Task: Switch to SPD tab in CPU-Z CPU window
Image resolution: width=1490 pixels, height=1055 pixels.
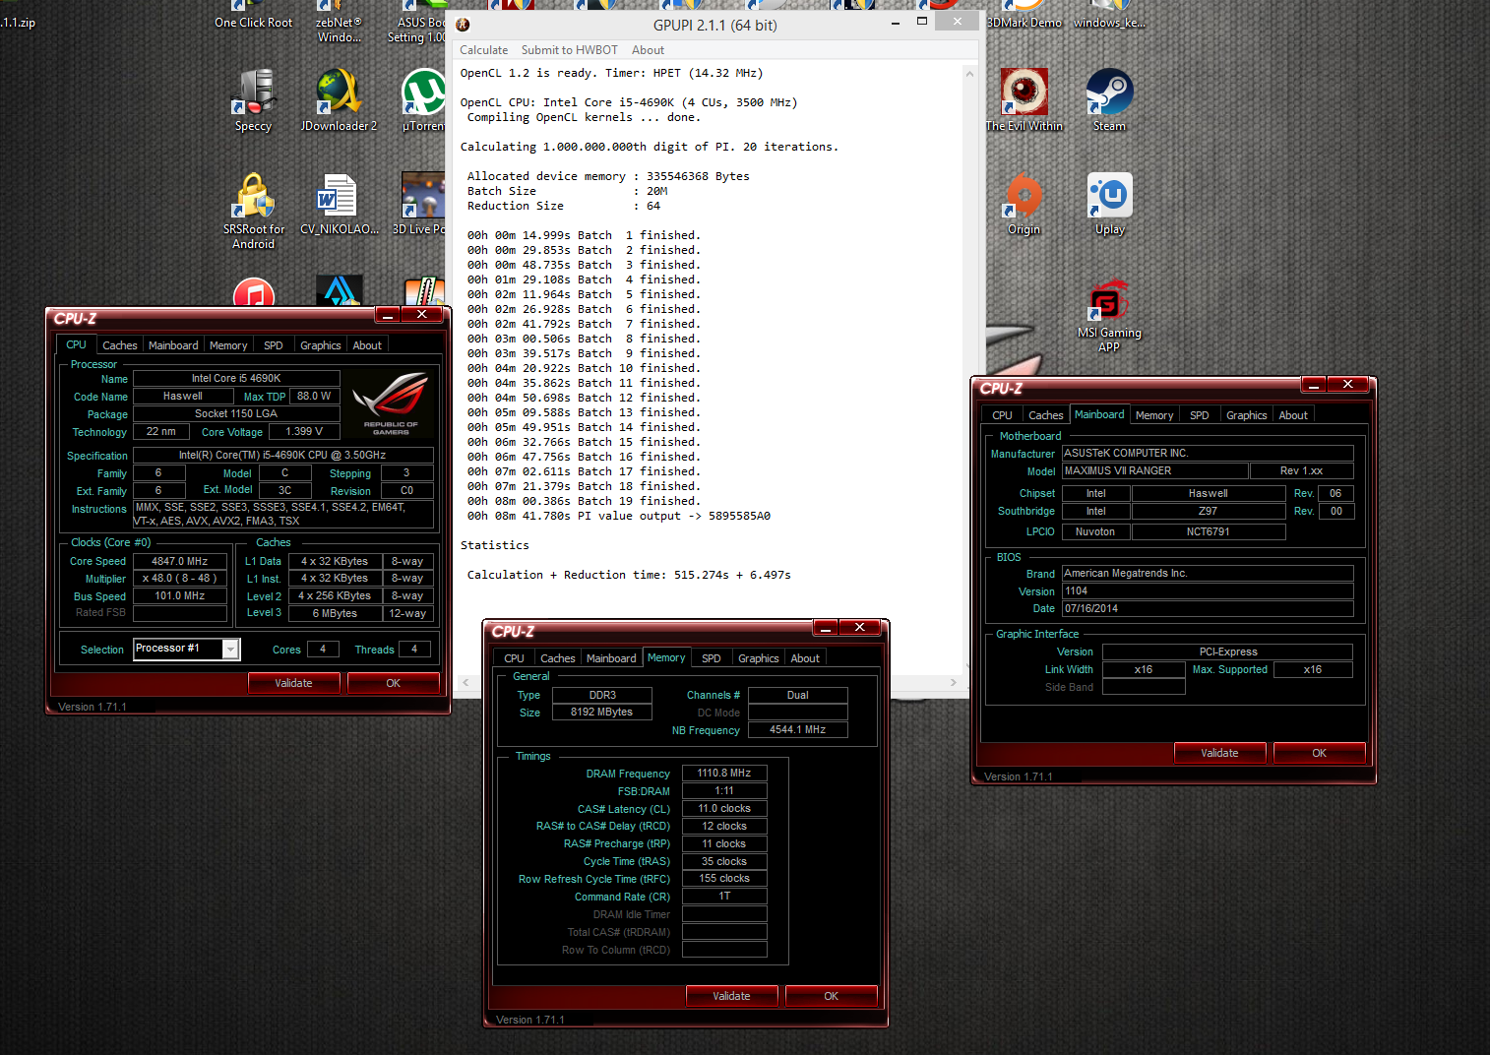Action: click(x=274, y=345)
